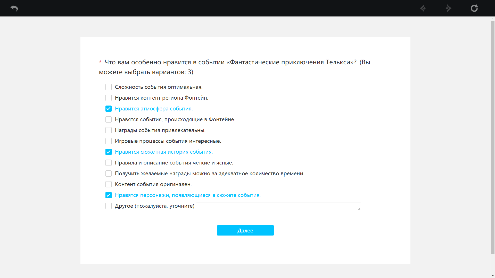Click label text "Нравится контент региона Фонтейн."
The image size is (495, 278).
click(162, 98)
